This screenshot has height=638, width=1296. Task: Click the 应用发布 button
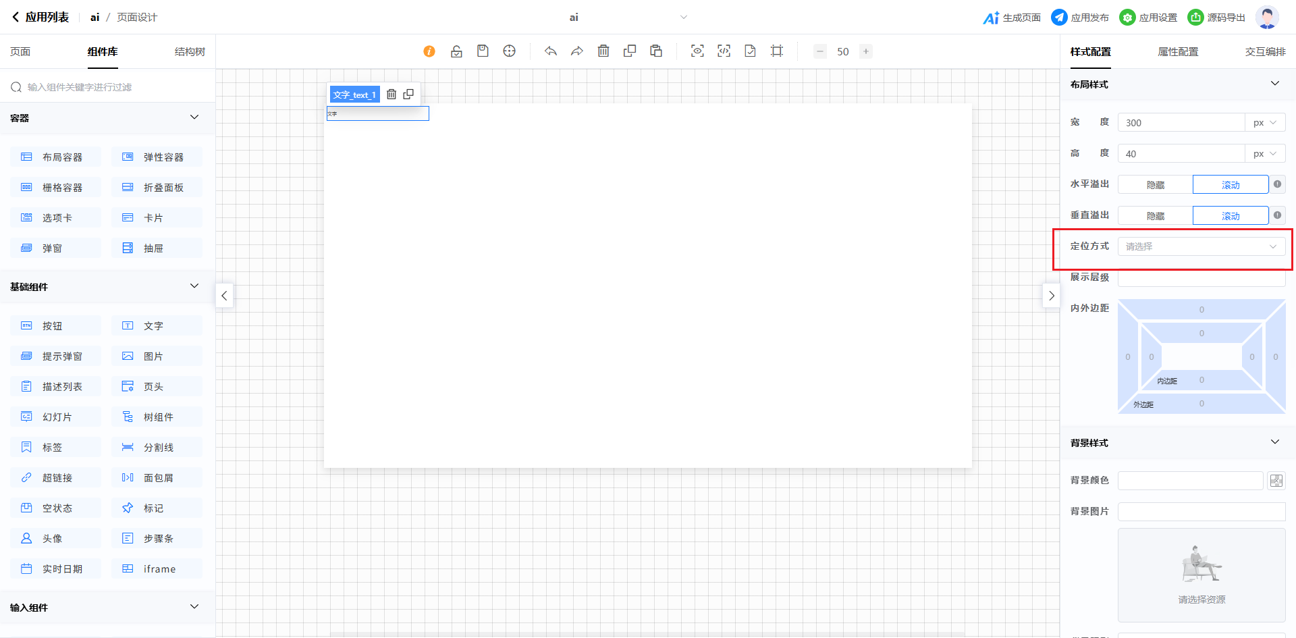click(x=1080, y=18)
